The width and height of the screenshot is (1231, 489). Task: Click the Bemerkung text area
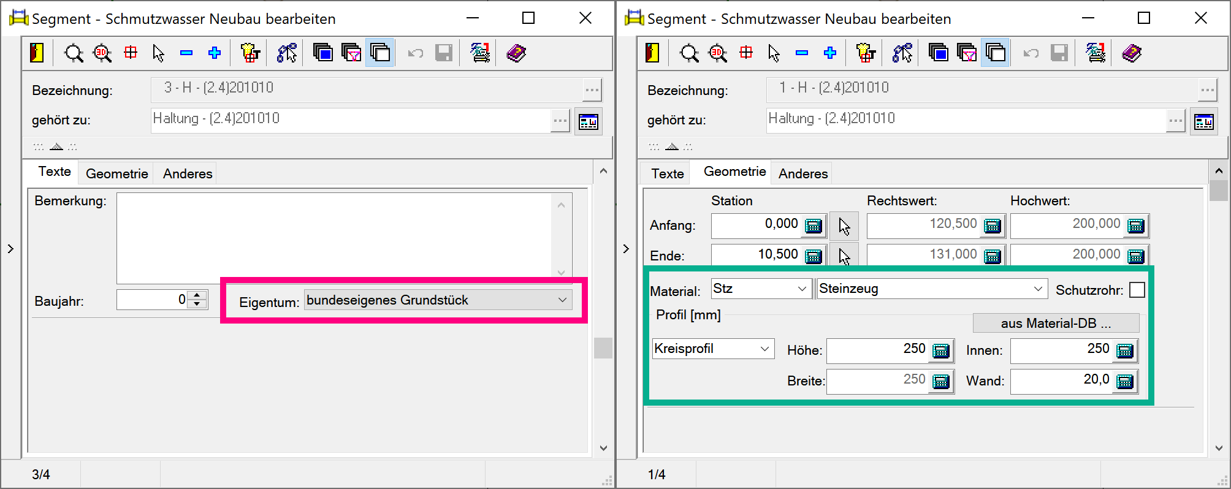click(334, 237)
